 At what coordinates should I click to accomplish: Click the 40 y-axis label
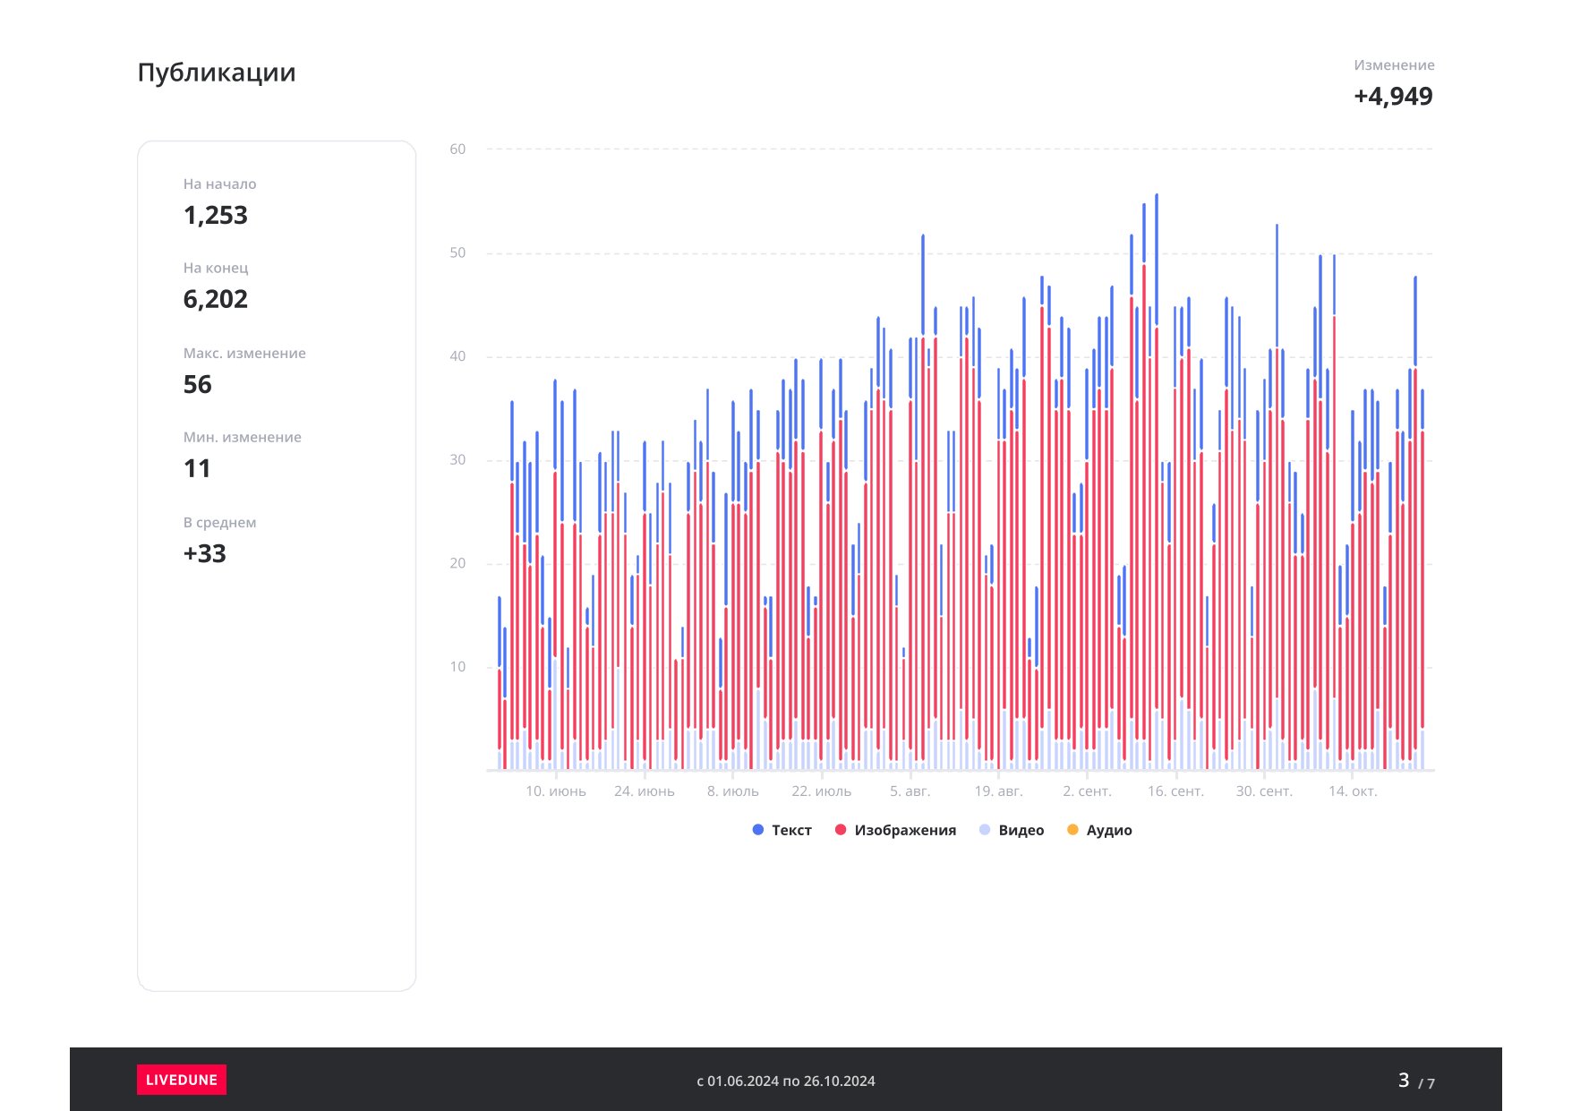457,356
